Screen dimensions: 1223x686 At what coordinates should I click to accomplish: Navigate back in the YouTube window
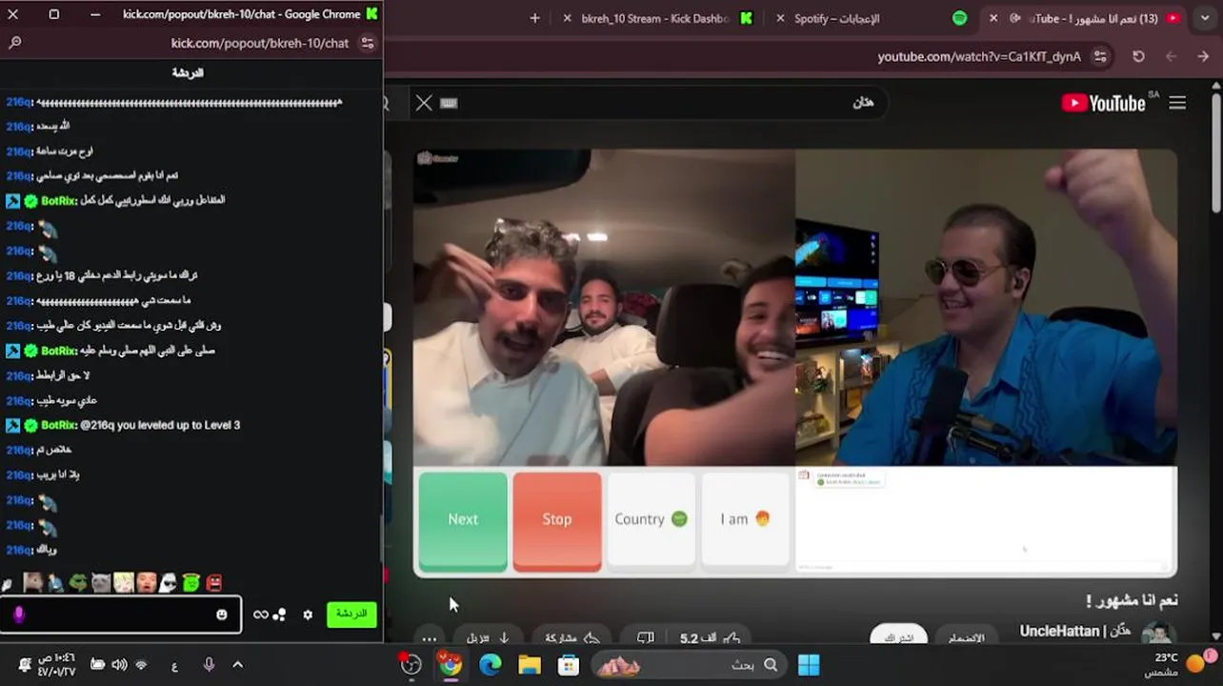coord(1203,56)
